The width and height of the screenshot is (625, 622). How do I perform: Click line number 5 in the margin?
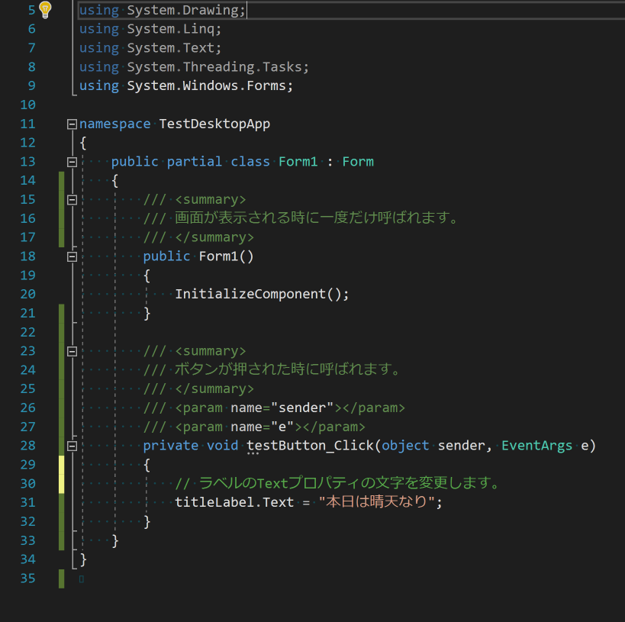[x=32, y=10]
